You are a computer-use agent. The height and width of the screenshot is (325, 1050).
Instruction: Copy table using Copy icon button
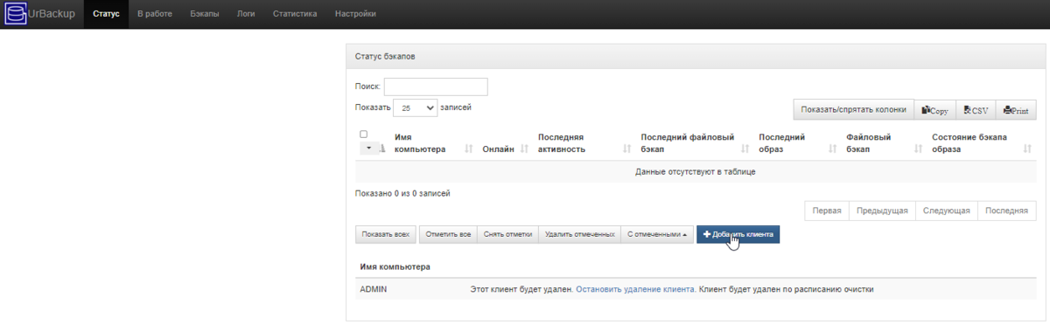pos(935,110)
